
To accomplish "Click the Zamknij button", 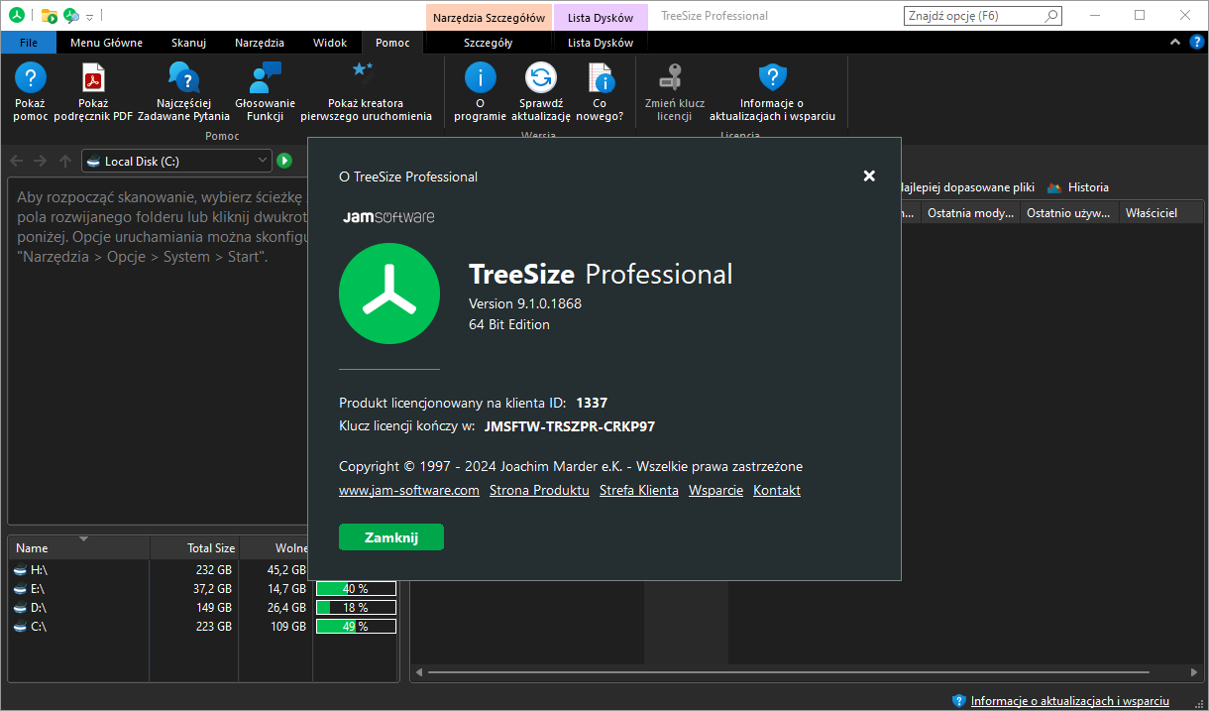I will tap(391, 537).
